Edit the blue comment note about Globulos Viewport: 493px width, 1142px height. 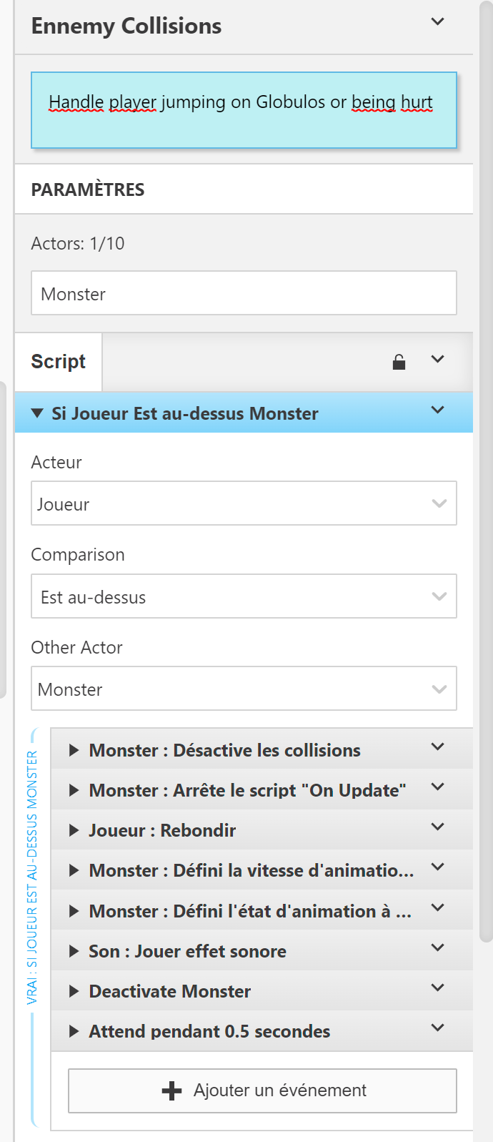tap(244, 110)
